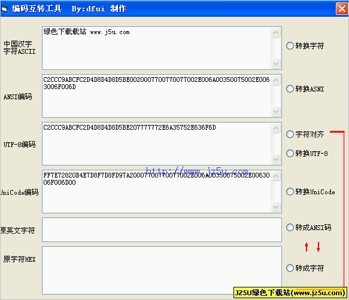This screenshot has width=349, height=300.
Task: Click scroll-up arrow of ANSI编码 box
Action: point(275,81)
